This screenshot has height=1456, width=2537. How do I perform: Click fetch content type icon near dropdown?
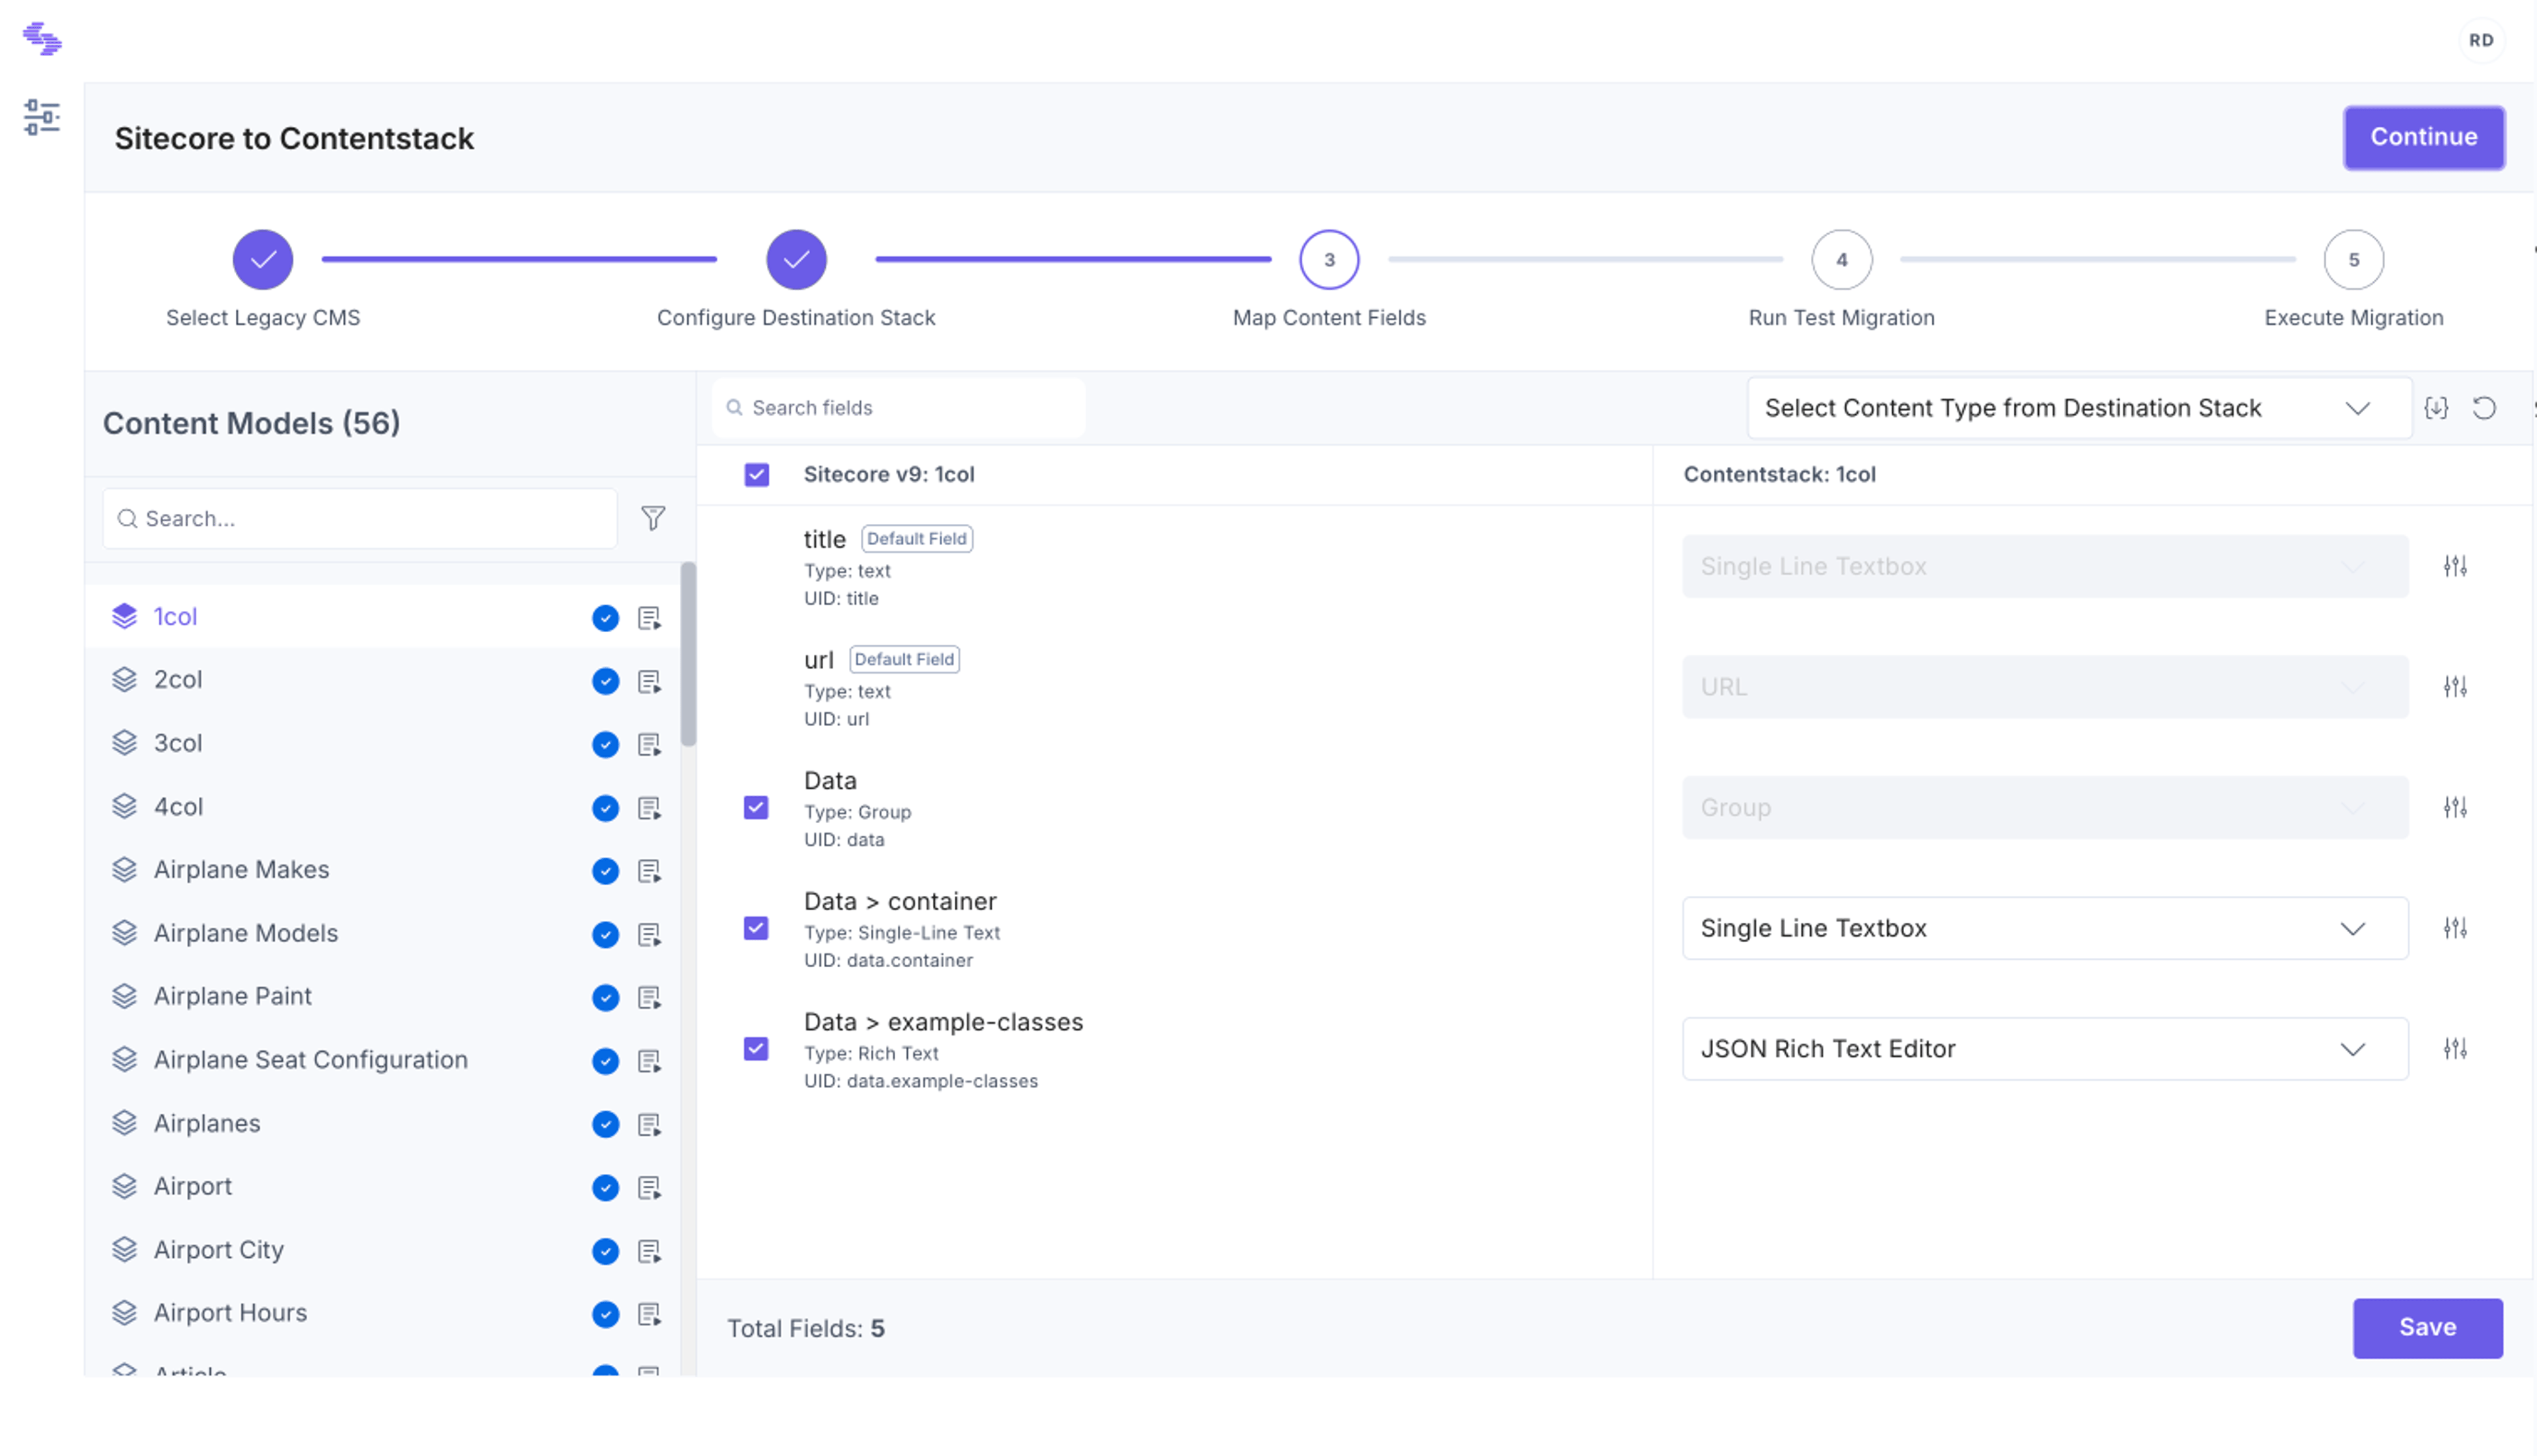(2436, 408)
